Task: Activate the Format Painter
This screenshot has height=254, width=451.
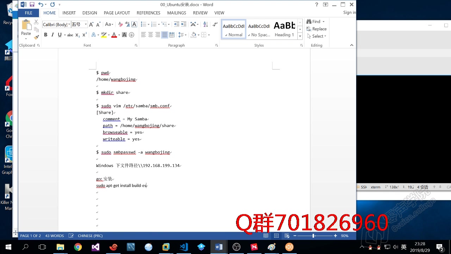Action: tap(37, 36)
